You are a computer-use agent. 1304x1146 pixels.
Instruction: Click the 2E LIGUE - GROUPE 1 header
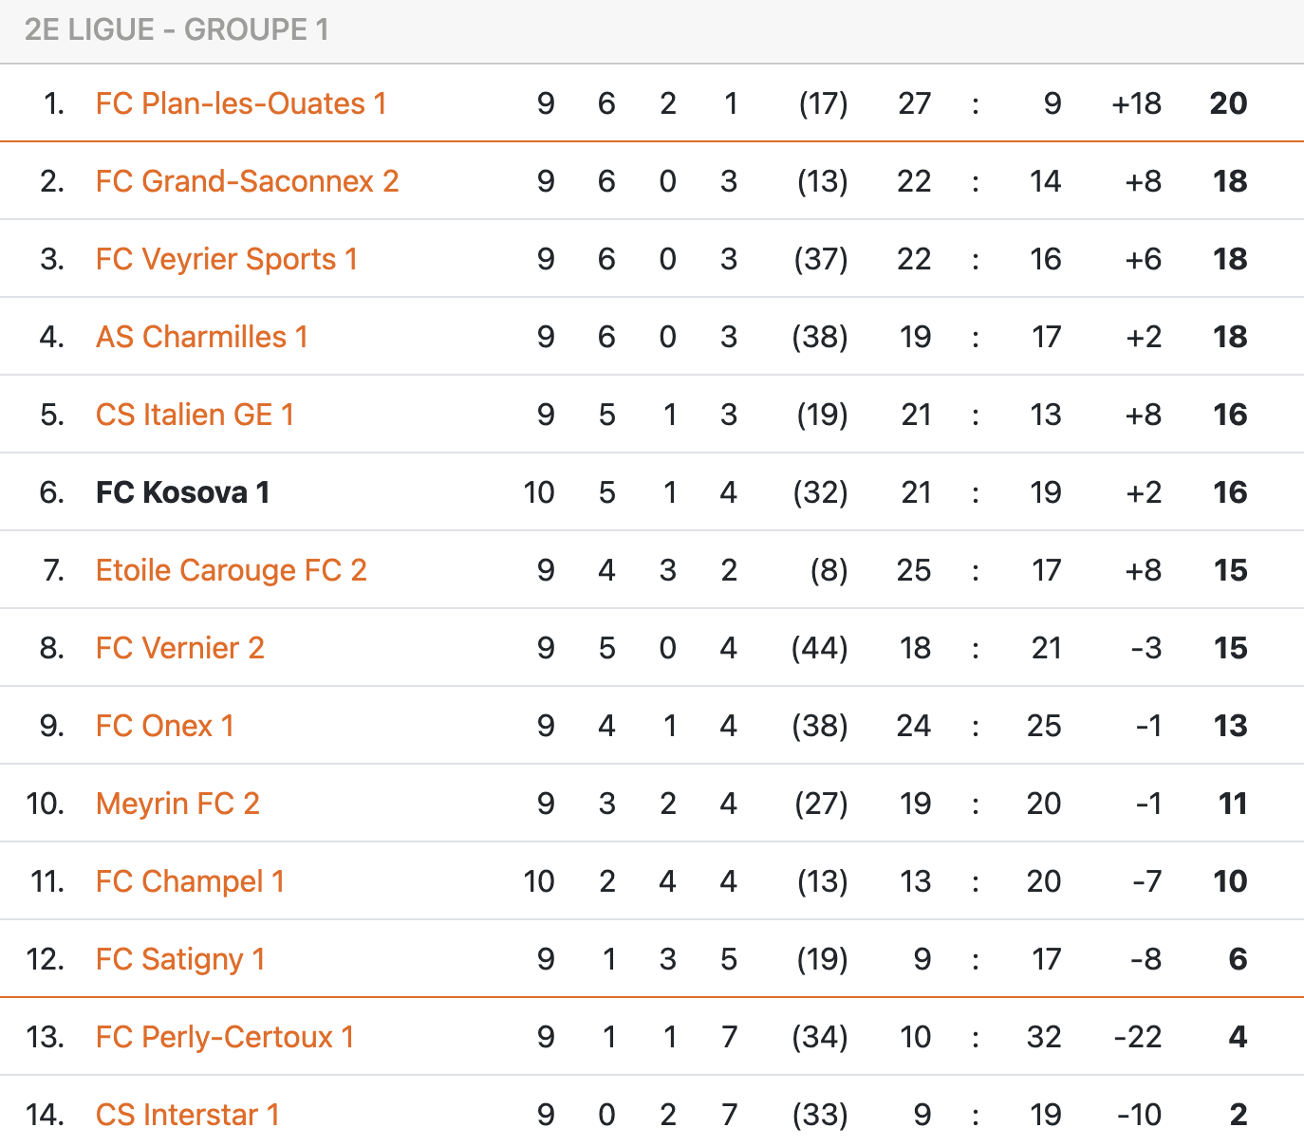coord(177,29)
